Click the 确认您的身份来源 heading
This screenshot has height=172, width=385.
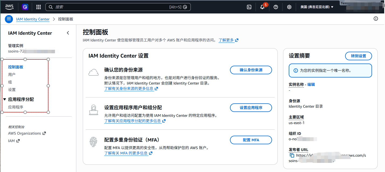coord(123,70)
